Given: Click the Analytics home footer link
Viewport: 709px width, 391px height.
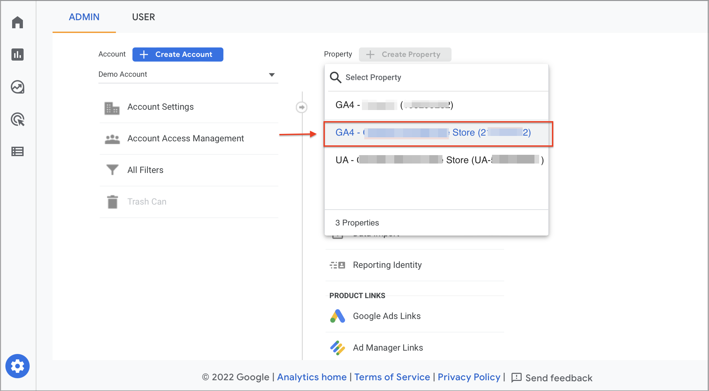Looking at the screenshot, I should tap(312, 377).
